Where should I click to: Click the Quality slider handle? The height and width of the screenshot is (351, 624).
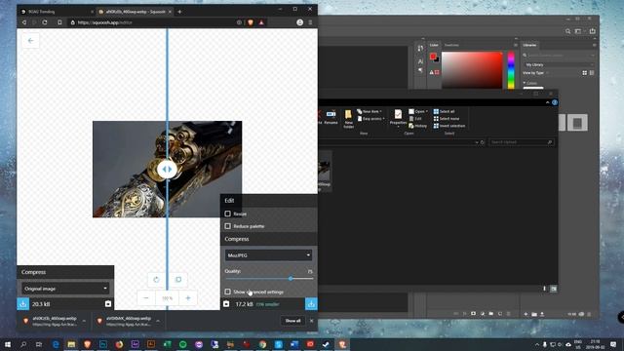point(291,279)
